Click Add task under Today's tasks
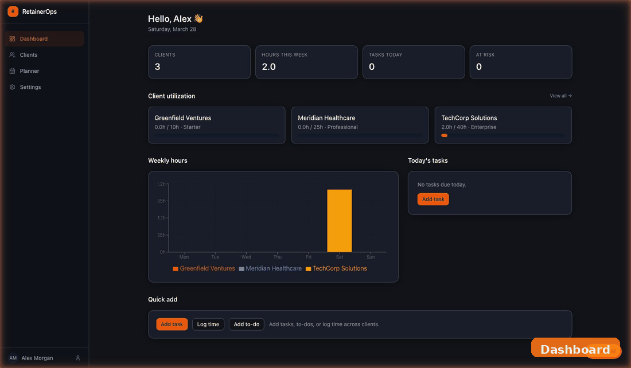This screenshot has width=631, height=368. pos(433,199)
